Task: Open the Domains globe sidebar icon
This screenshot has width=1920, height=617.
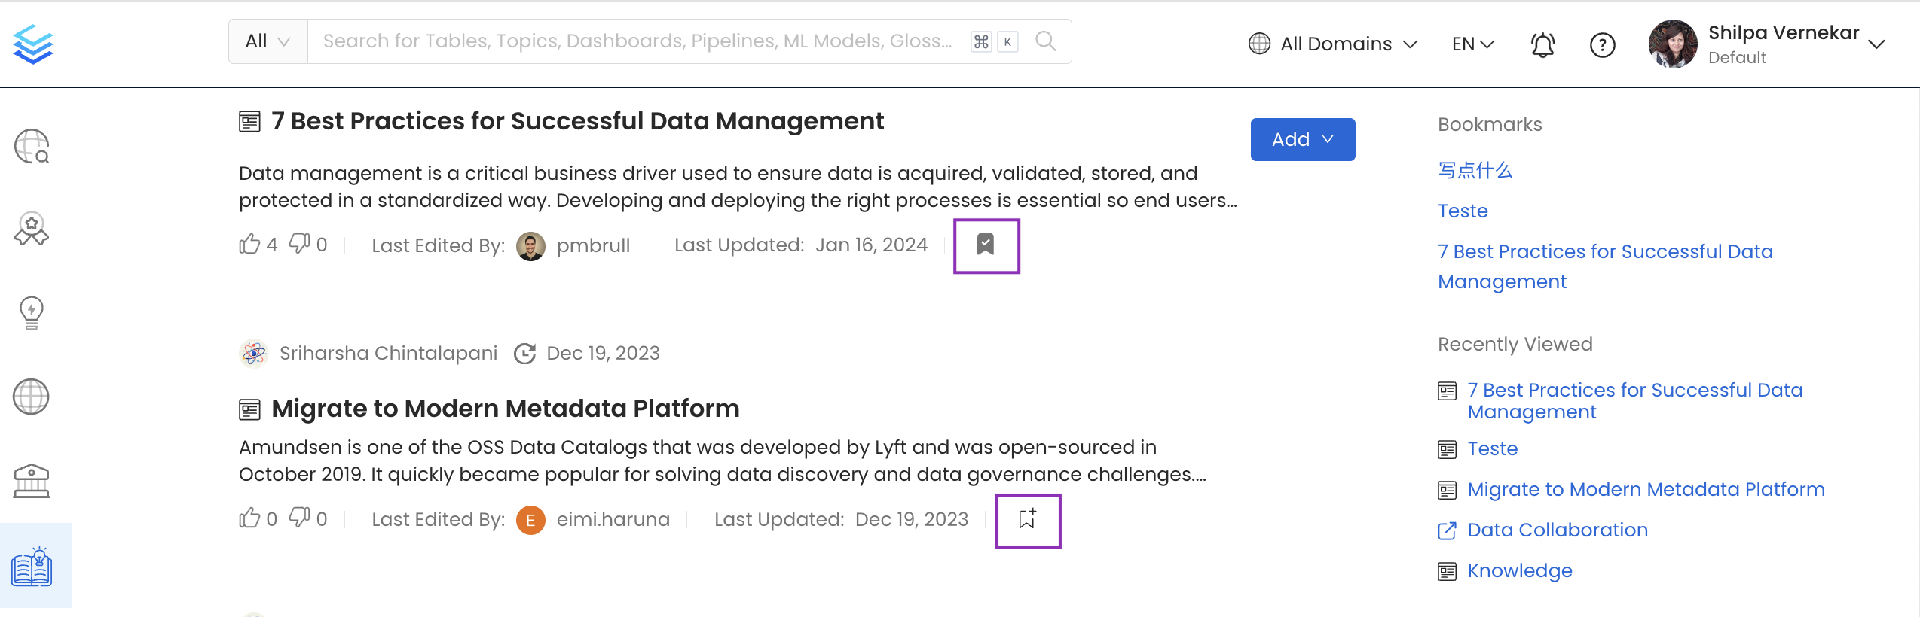Action: (32, 397)
